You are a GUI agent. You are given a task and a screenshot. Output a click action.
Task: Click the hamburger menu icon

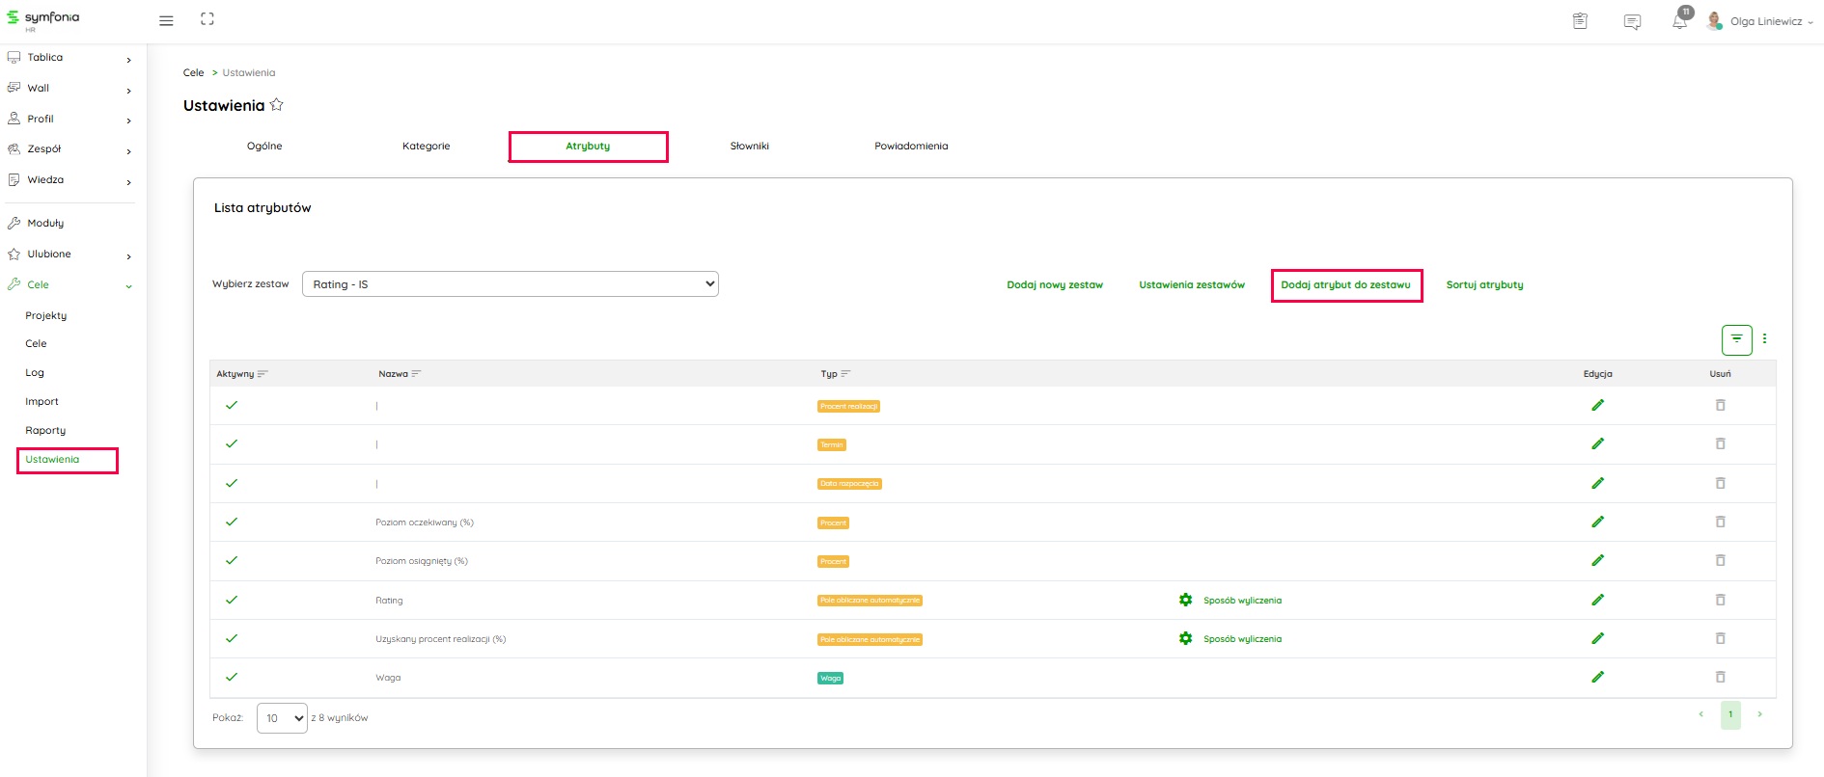click(166, 20)
